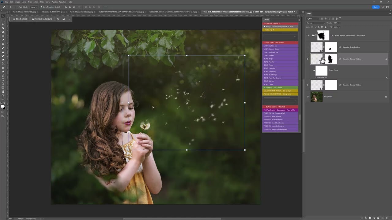Run the LIGHT: Lighten Up action
Image resolution: width=392 pixels, height=220 pixels.
(280, 46)
